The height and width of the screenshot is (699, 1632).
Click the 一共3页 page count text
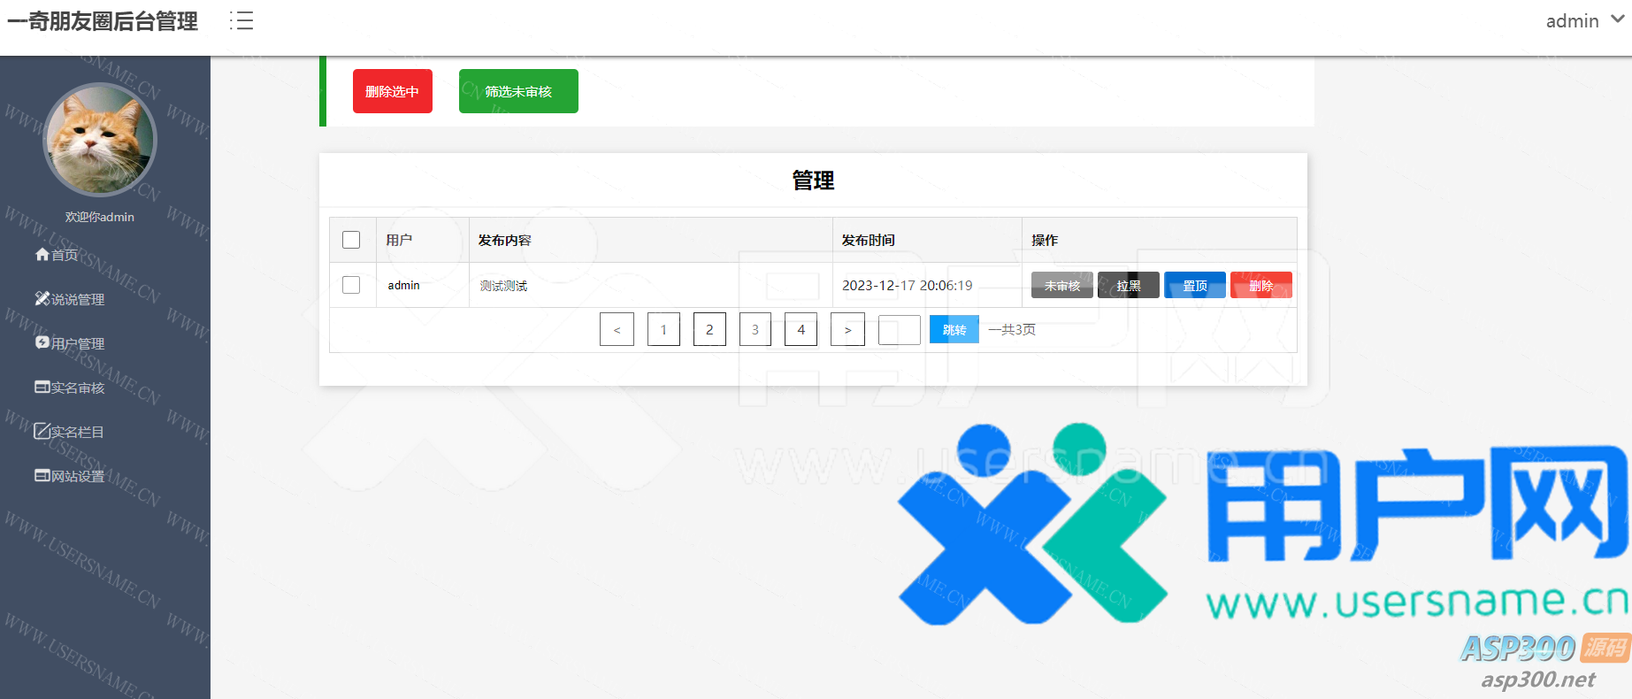click(x=1012, y=329)
